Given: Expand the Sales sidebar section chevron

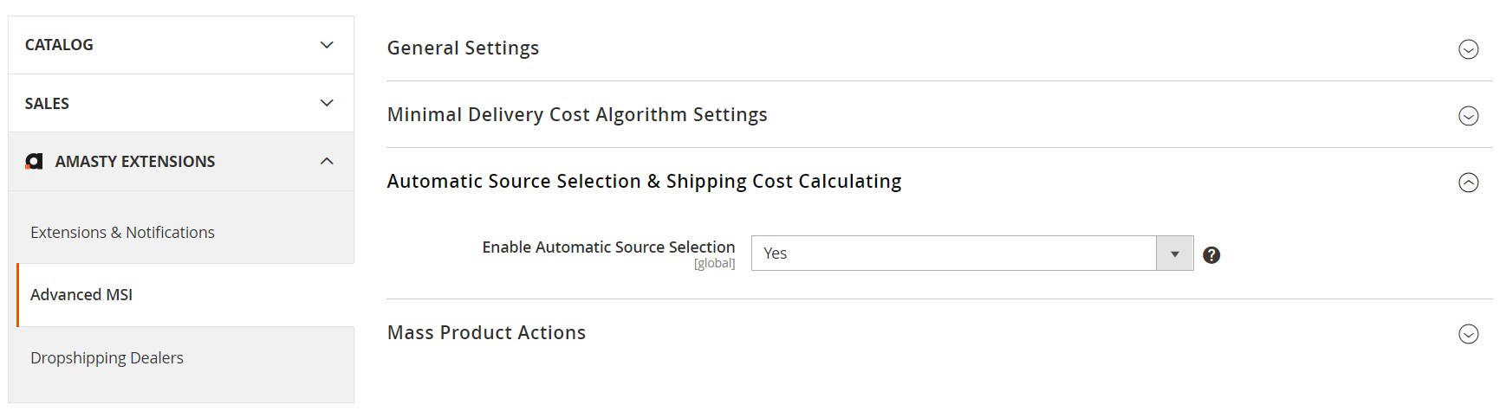Looking at the screenshot, I should click(327, 103).
